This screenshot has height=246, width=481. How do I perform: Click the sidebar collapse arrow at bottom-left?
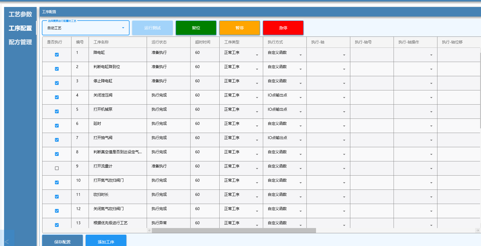click(x=7, y=241)
